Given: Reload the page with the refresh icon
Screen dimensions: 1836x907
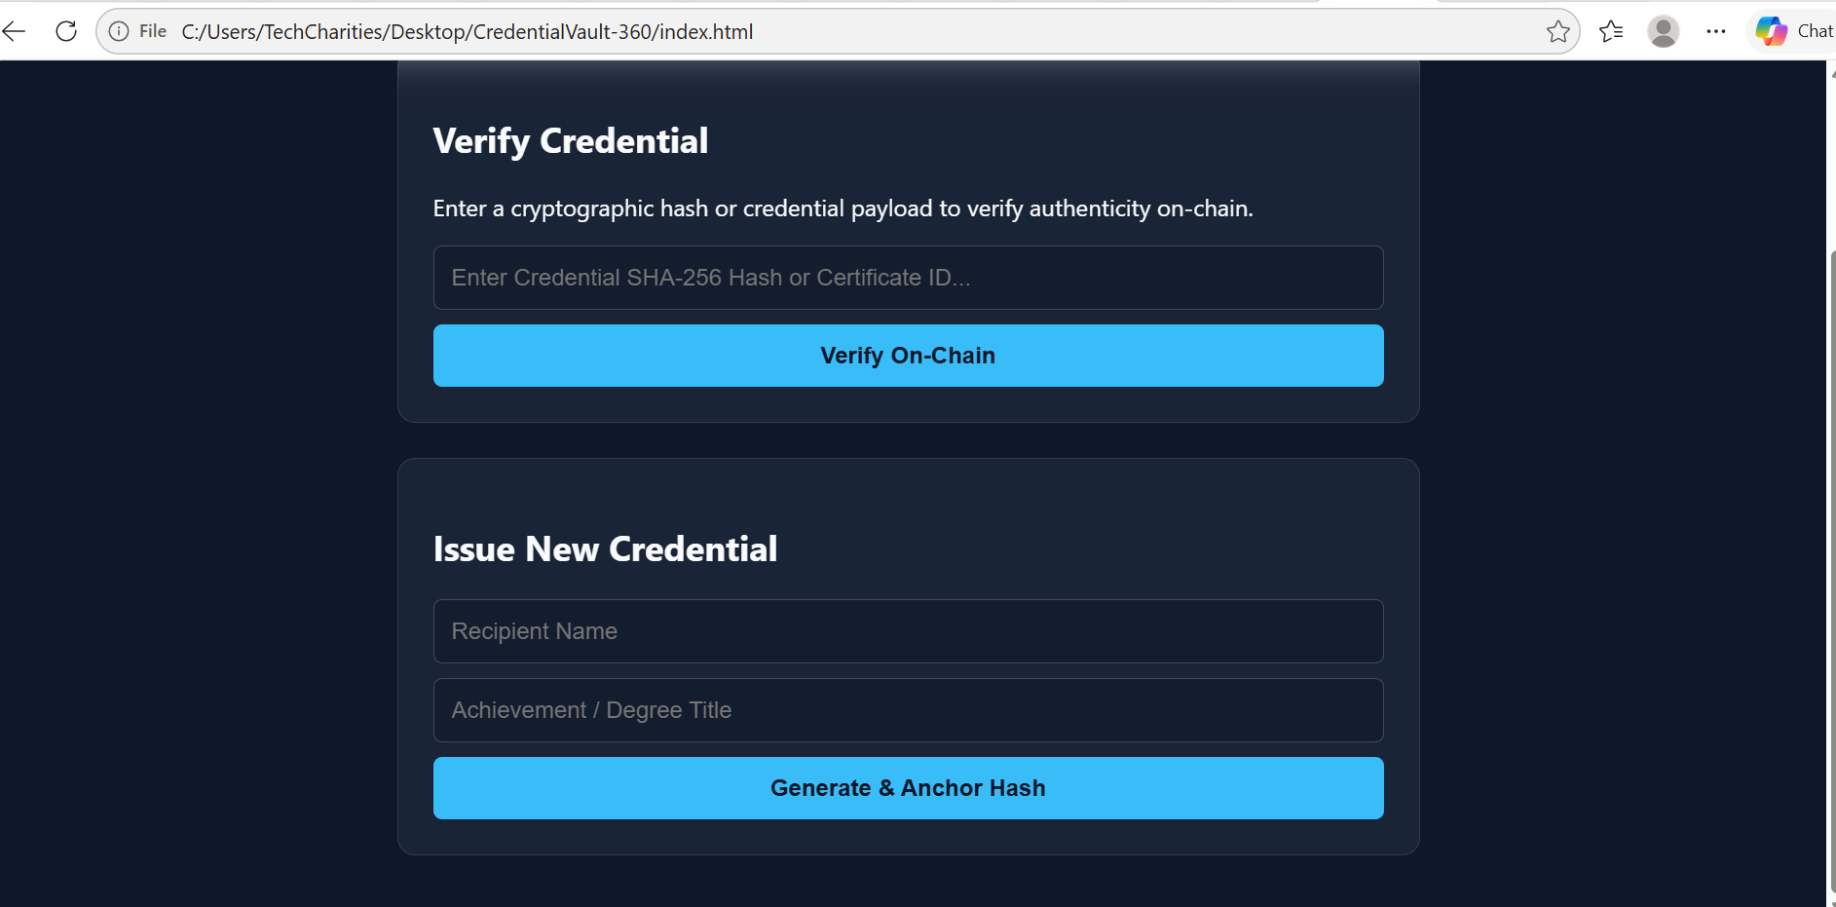Looking at the screenshot, I should pos(66,31).
